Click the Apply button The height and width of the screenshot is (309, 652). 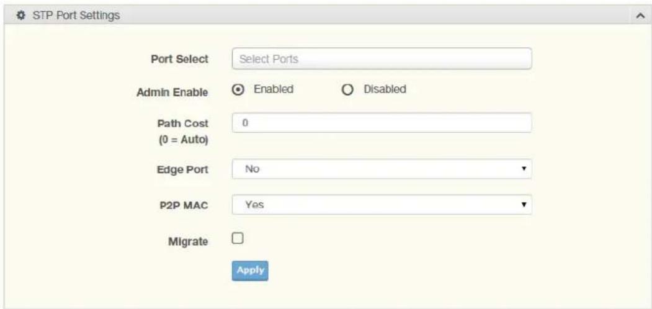pos(250,271)
